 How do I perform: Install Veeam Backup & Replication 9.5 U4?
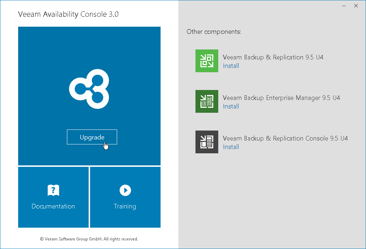click(x=231, y=66)
